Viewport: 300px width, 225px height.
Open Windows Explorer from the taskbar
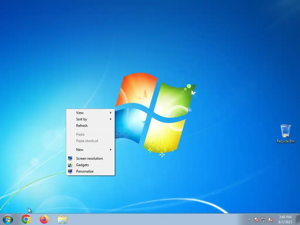pyautogui.click(x=62, y=219)
